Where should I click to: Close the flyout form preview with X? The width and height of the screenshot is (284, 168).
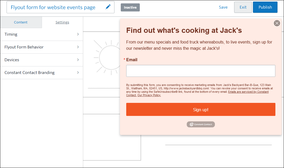point(277,23)
